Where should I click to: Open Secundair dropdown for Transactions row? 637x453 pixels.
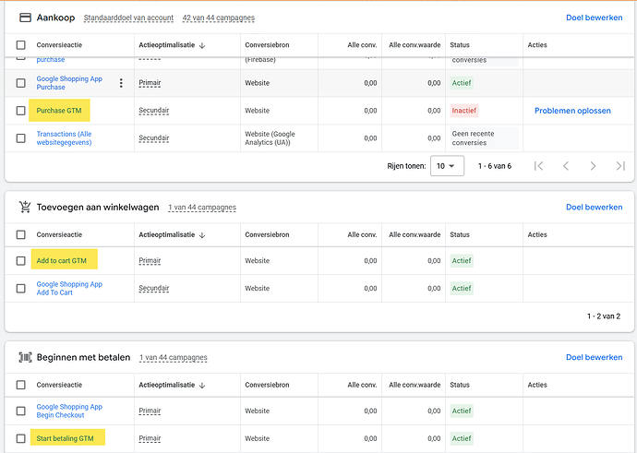(x=153, y=138)
